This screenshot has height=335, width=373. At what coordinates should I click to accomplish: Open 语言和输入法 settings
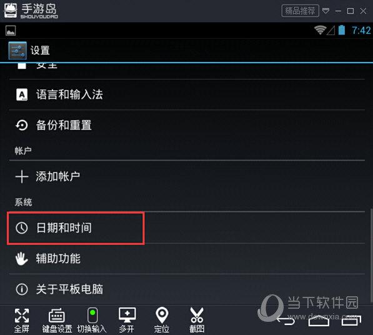187,94
